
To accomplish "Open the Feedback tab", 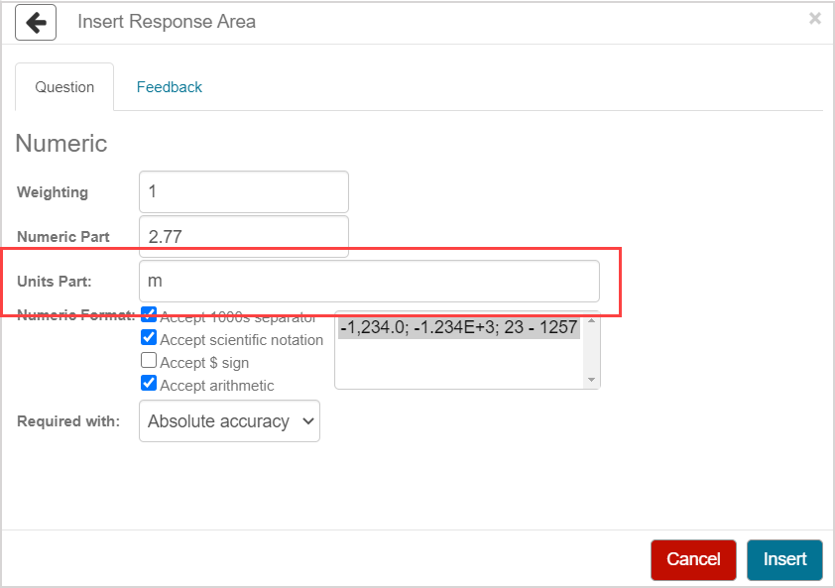I will pos(169,87).
